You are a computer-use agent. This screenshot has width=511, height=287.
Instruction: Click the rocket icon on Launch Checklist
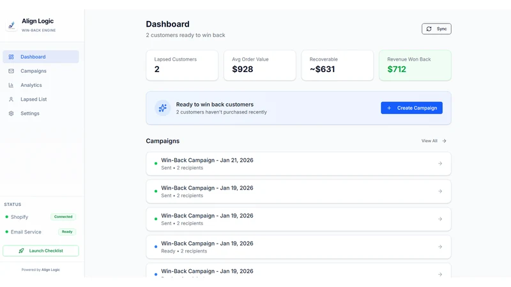21,251
